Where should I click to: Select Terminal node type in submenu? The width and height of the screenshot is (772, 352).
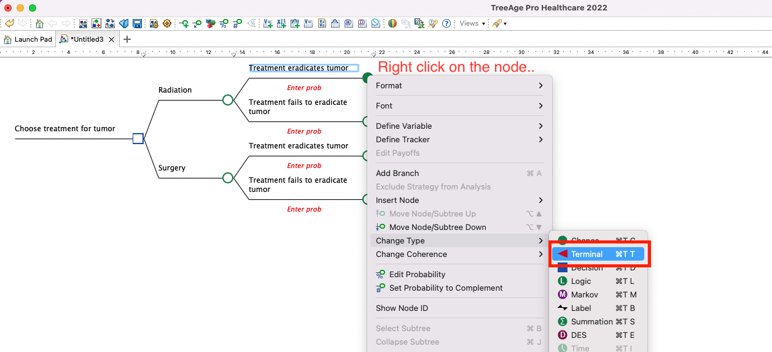point(599,254)
